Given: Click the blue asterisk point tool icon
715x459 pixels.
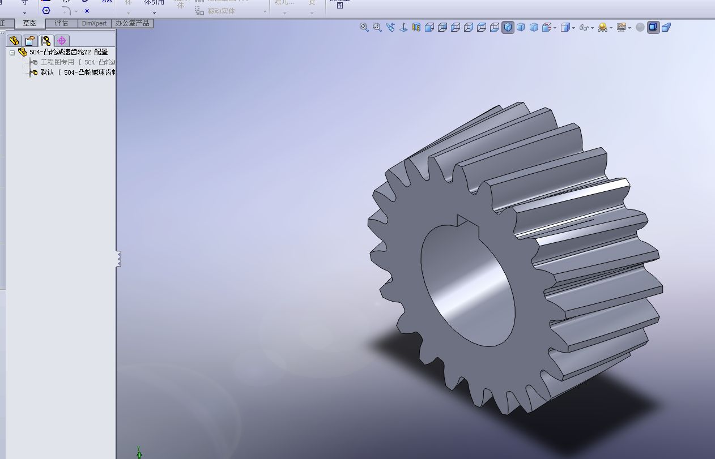Looking at the screenshot, I should tap(87, 11).
